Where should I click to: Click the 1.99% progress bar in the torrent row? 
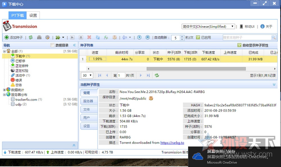tap(98, 59)
